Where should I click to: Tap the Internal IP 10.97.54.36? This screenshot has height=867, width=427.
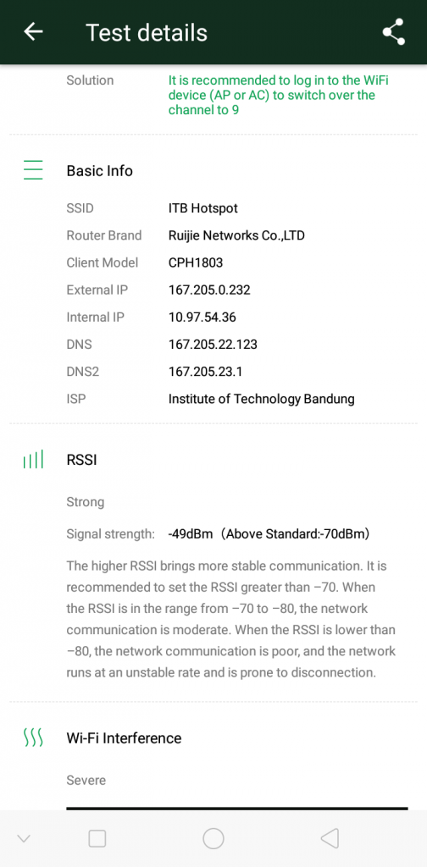pos(202,317)
